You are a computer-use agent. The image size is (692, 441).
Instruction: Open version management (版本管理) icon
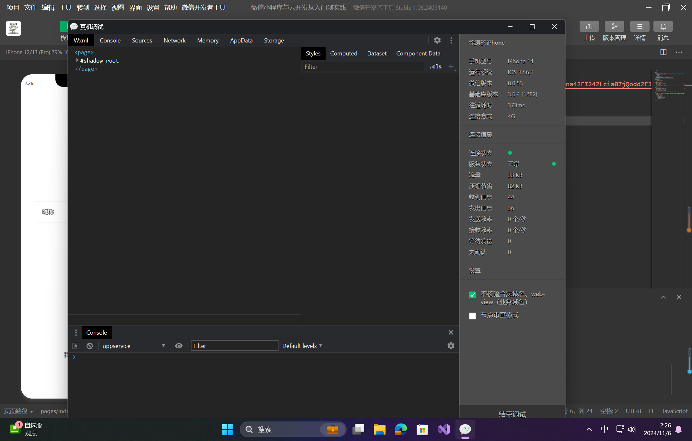[x=614, y=27]
